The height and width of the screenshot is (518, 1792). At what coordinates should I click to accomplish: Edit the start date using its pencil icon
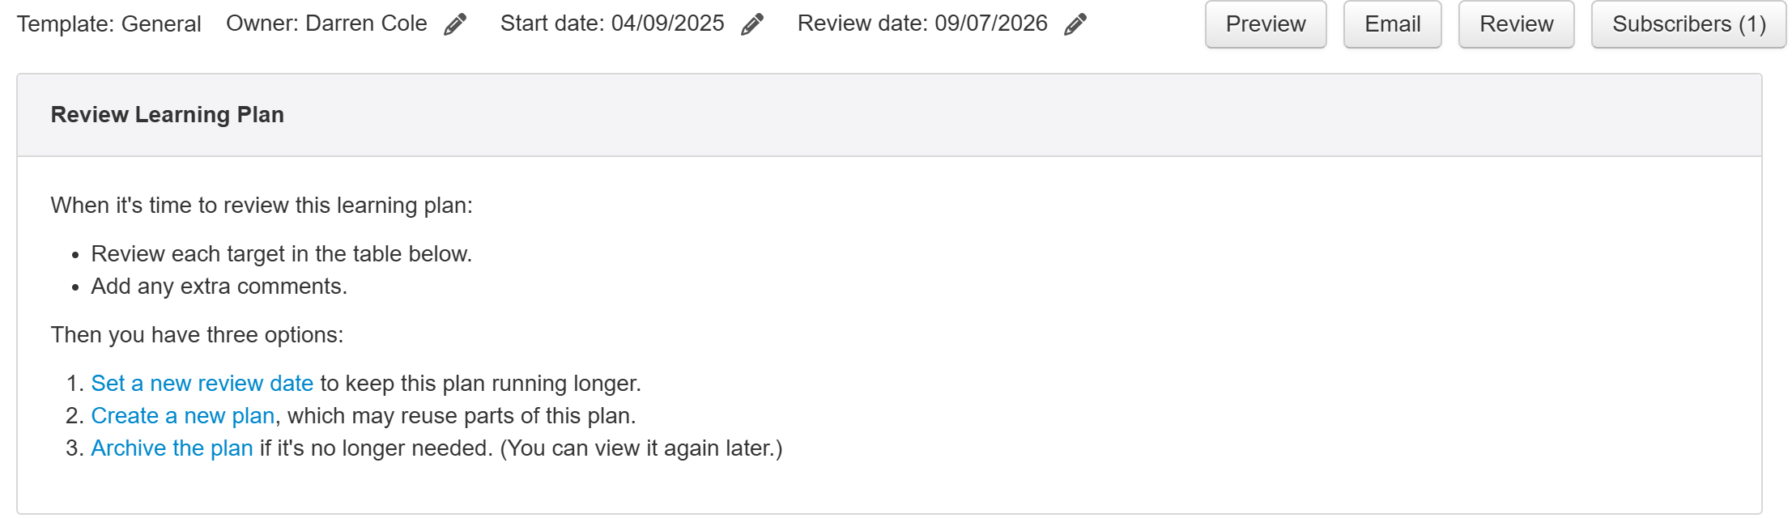pos(752,24)
